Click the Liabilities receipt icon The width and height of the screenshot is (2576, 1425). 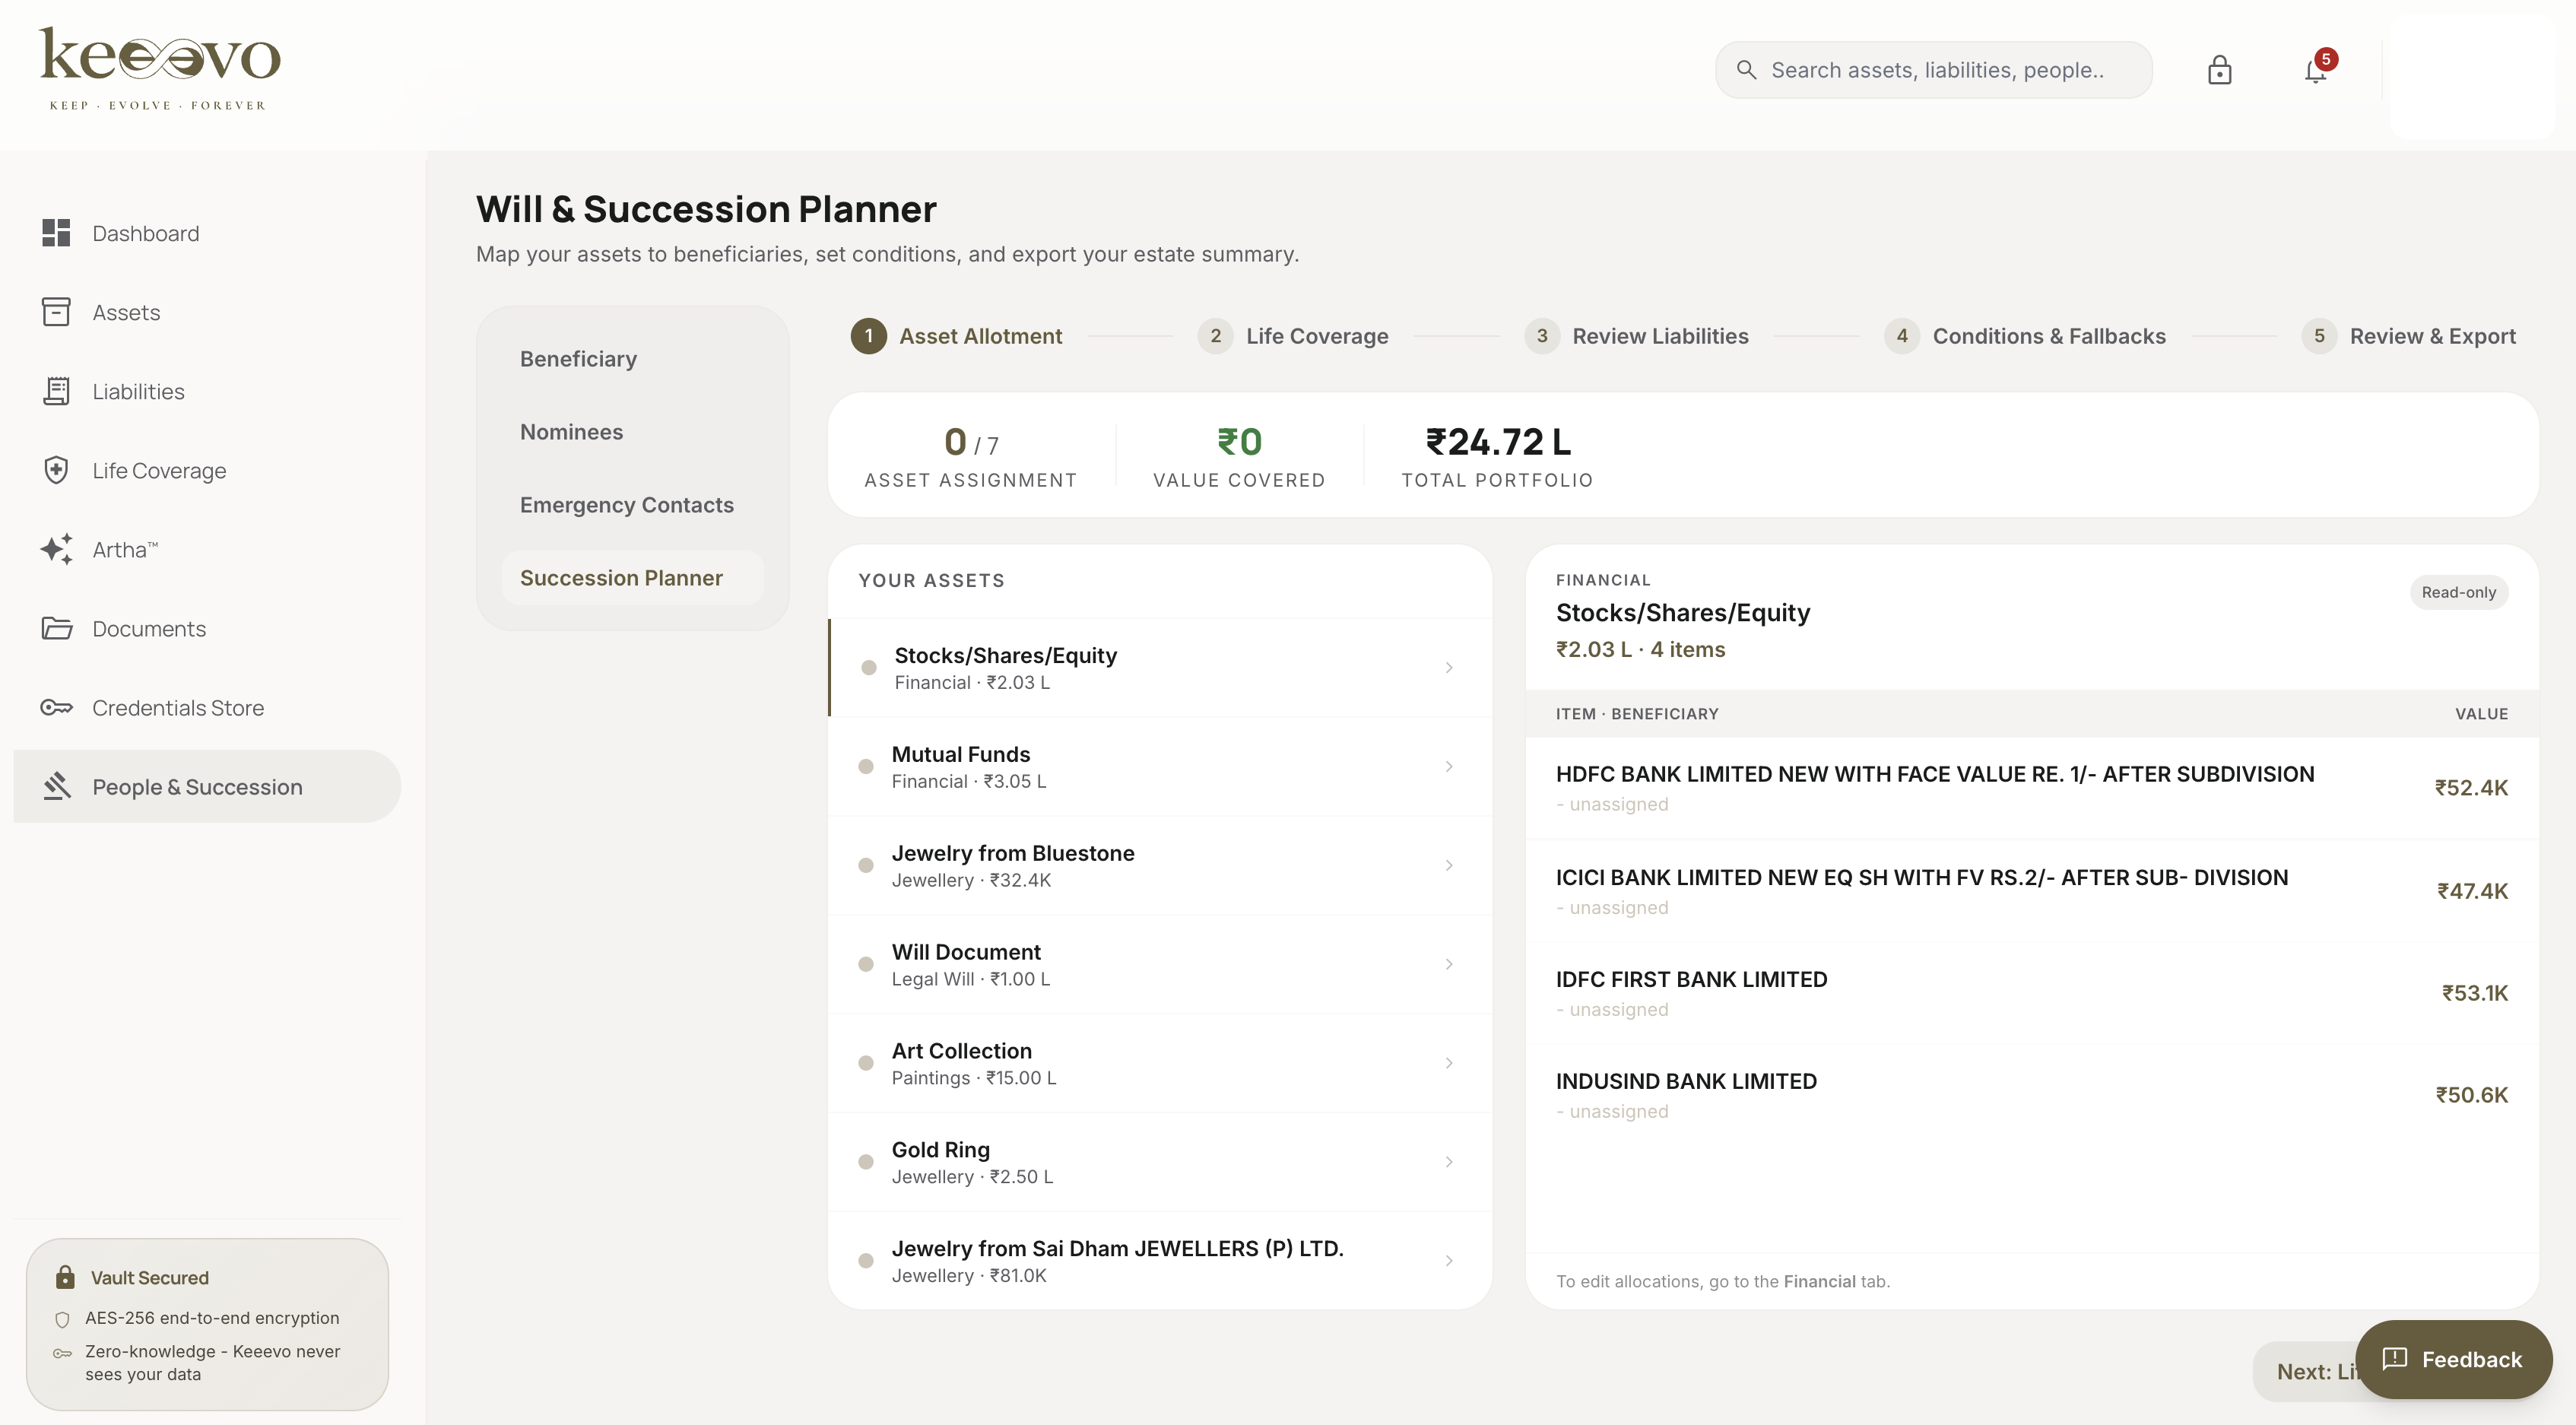click(x=56, y=391)
